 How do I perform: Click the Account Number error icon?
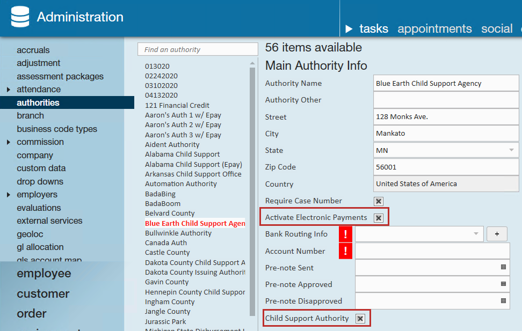345,251
